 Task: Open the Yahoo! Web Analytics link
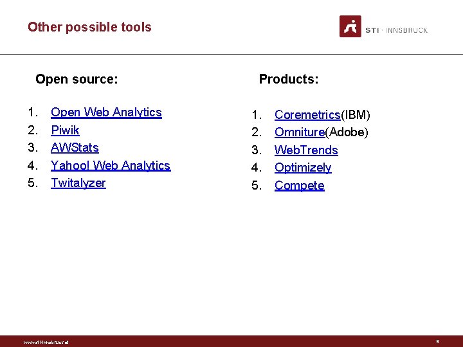click(x=111, y=165)
